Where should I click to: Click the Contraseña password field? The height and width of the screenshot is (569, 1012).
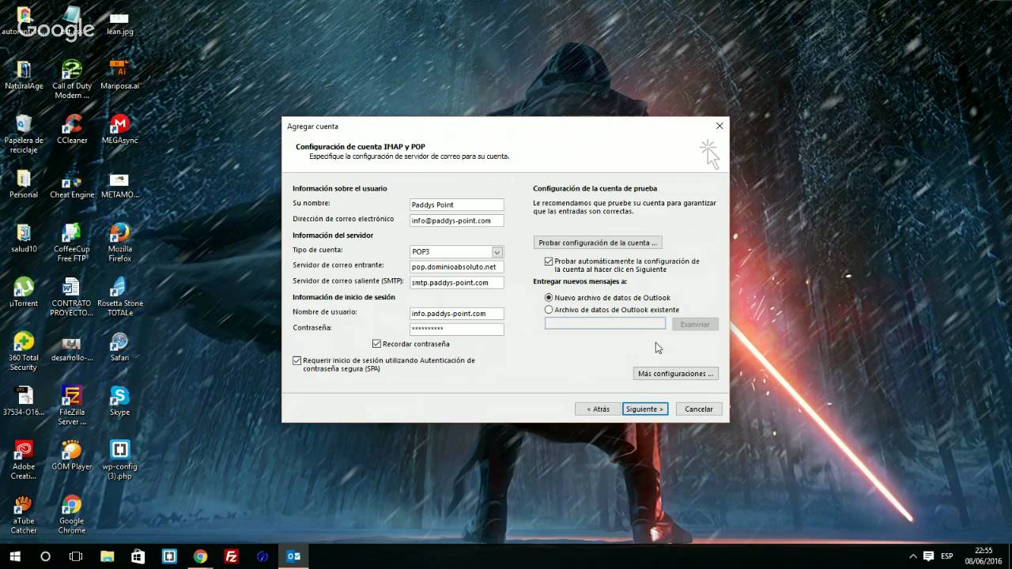coord(456,329)
